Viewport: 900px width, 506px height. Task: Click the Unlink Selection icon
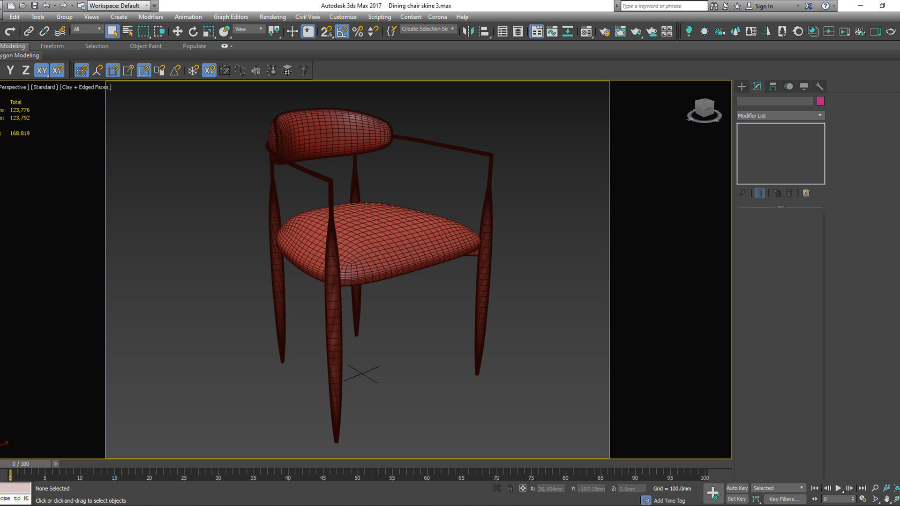[44, 31]
